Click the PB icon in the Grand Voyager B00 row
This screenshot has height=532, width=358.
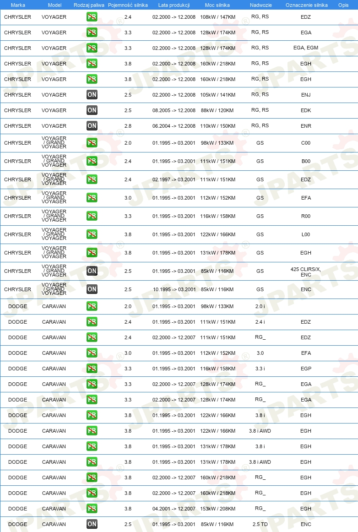pyautogui.click(x=92, y=161)
